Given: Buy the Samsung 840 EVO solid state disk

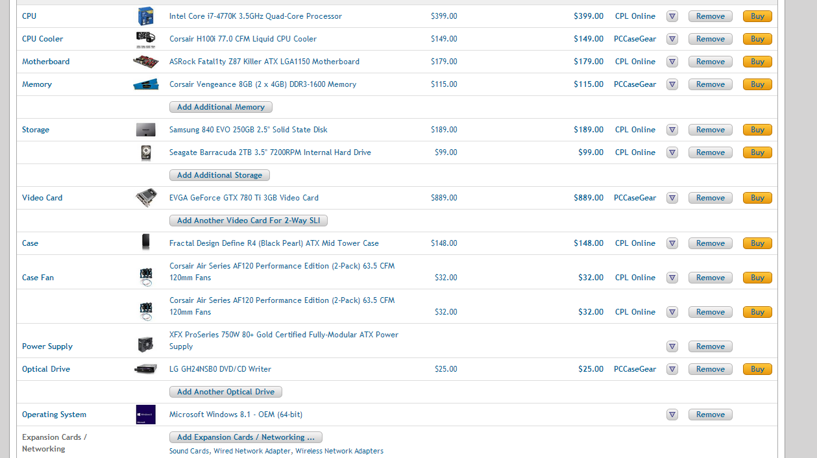Looking at the screenshot, I should click(757, 130).
